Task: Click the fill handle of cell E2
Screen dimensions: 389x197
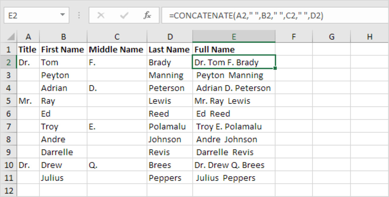Action: tap(275, 68)
